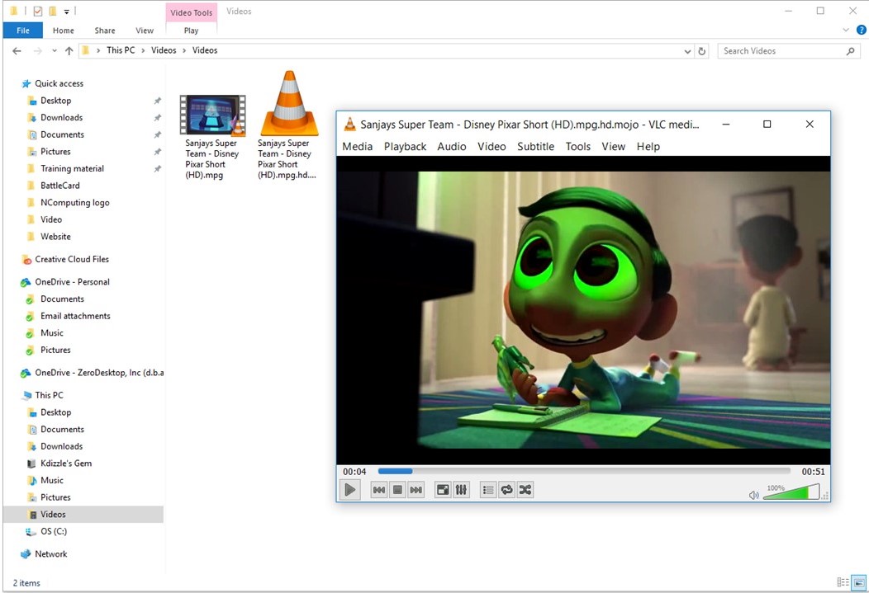Open the Share ribbon tab

click(105, 31)
